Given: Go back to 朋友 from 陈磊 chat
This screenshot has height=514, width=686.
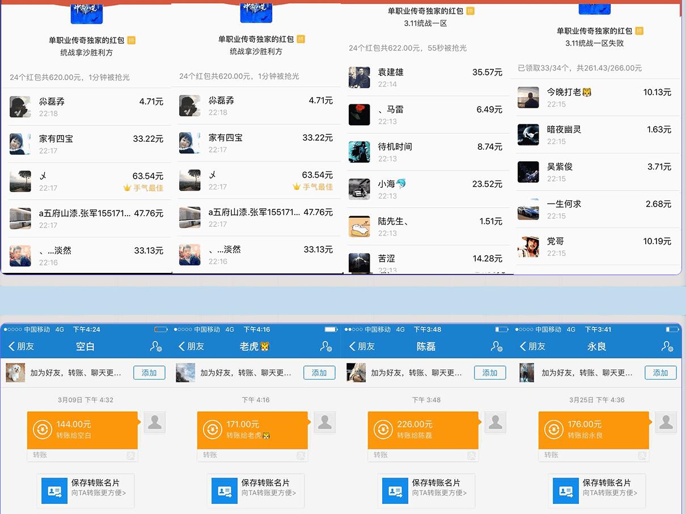Looking at the screenshot, I should [x=362, y=346].
